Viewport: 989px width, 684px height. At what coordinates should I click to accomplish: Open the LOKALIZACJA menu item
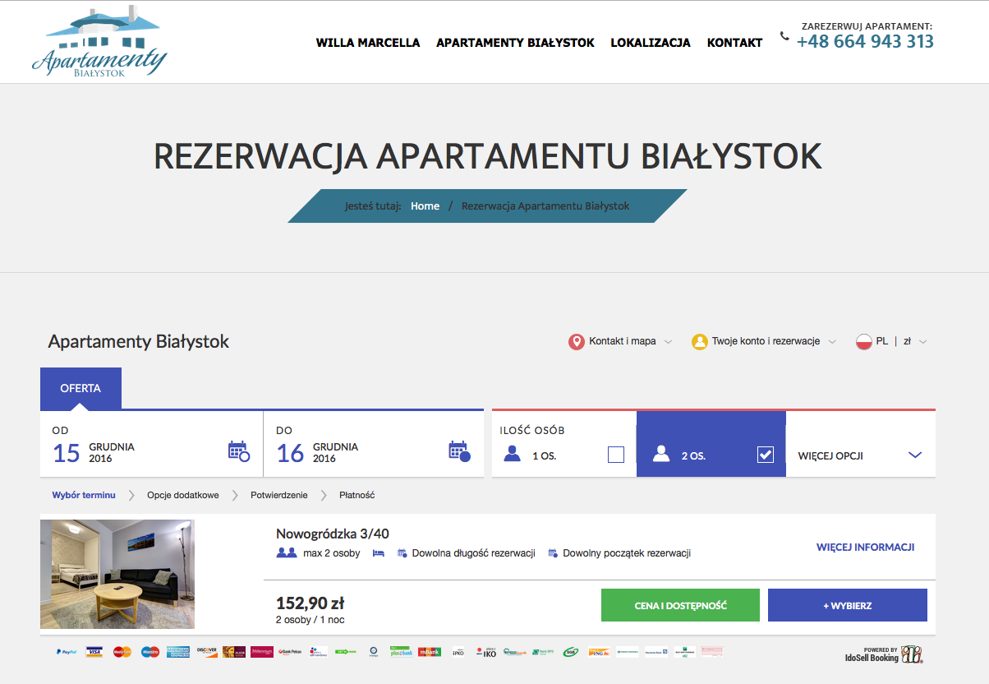tap(650, 42)
